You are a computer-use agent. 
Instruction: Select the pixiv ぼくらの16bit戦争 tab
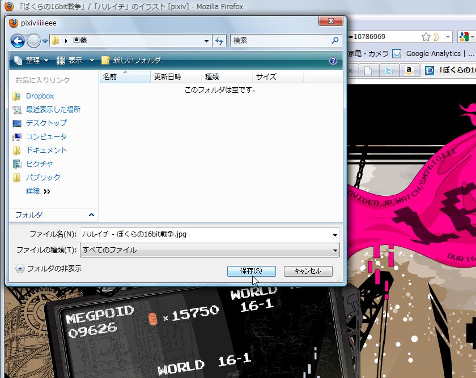449,70
